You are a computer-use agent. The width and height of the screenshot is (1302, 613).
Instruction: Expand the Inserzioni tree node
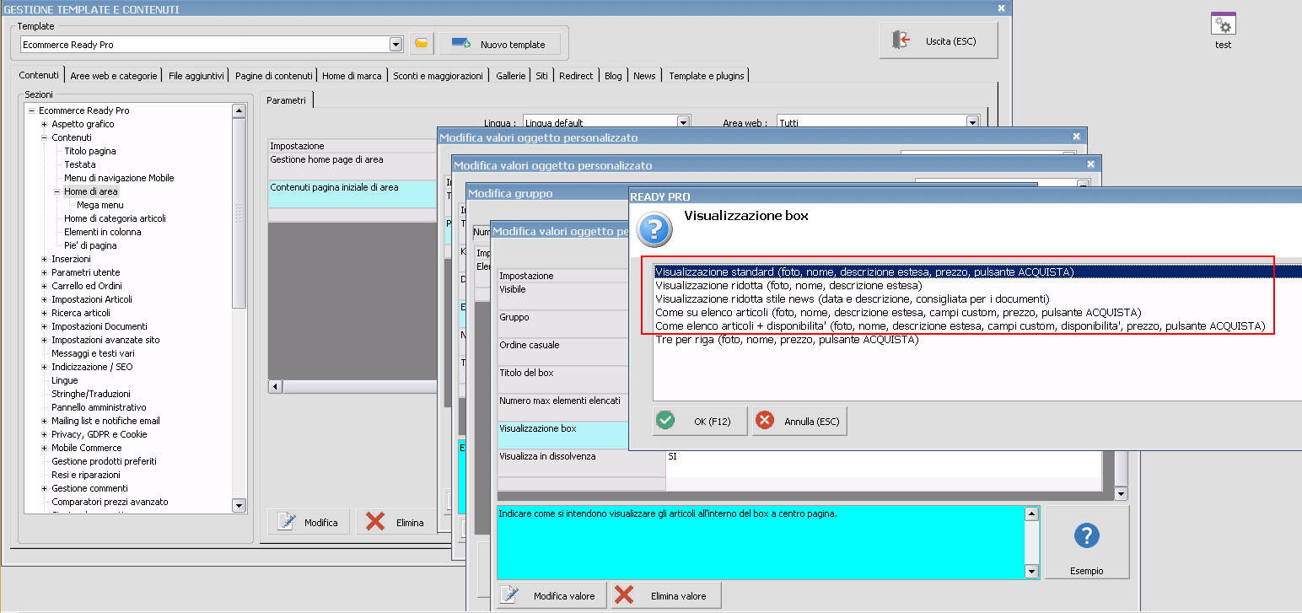coord(44,259)
